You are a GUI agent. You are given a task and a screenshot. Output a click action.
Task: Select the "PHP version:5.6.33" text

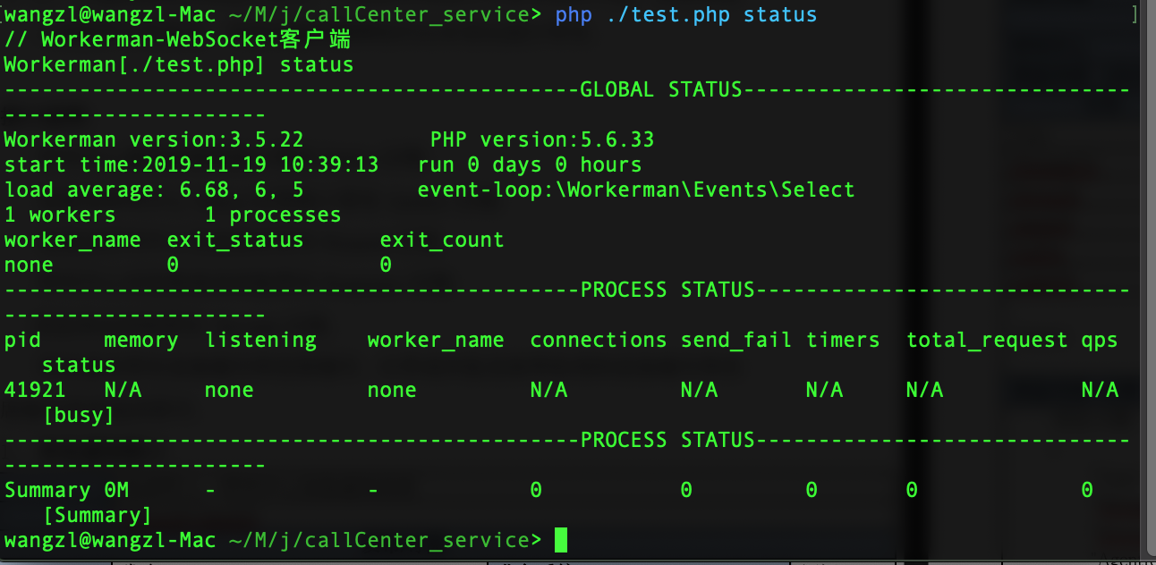(x=542, y=139)
